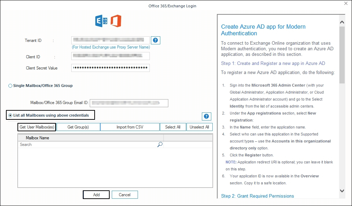This screenshot has height=206, width=352.
Task: Click the Add button
Action: pos(96,195)
